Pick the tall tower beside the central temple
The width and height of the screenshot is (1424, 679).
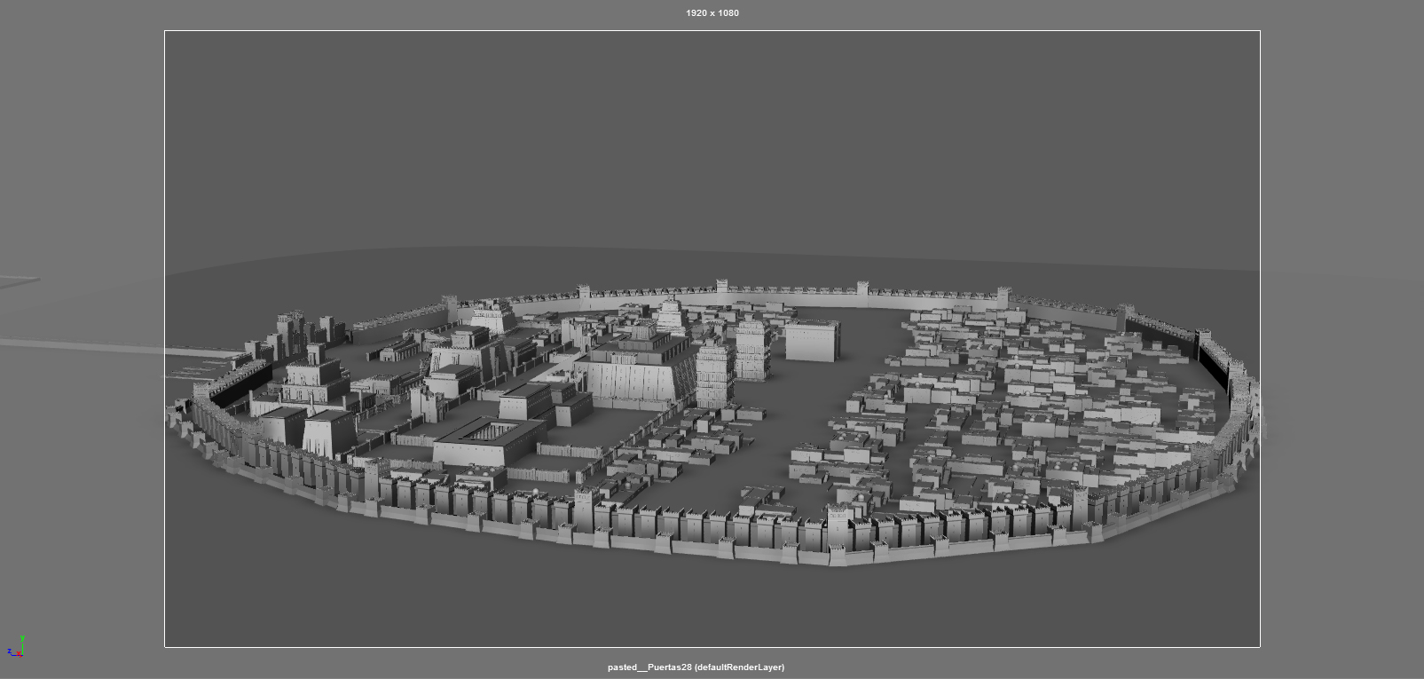coord(714,375)
